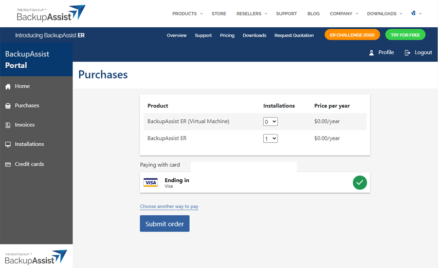Screen dimensions: 438x268
Task: Click the $0.00/year price in the Virtual Machine row
Action: coord(327,121)
